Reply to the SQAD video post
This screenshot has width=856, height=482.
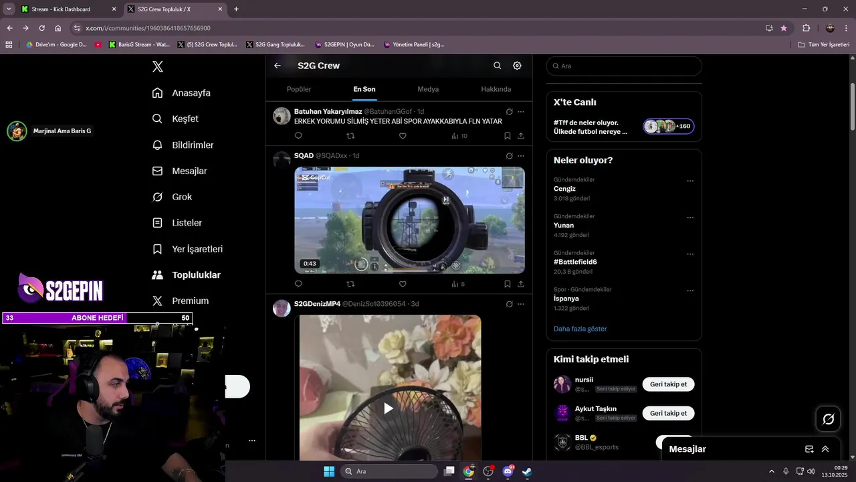pos(298,284)
